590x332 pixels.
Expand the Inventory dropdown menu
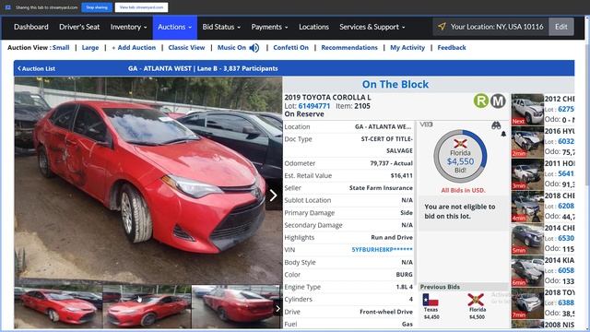129,27
